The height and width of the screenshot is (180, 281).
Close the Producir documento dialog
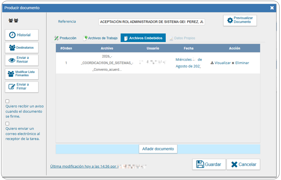272,8
